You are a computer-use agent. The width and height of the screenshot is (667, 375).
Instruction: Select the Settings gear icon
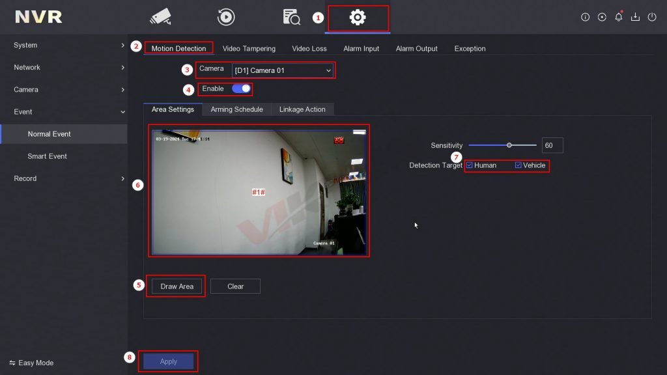(x=356, y=16)
